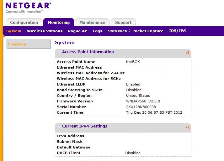Click Wireless MAC Address for 5GHz label

pos(89,79)
